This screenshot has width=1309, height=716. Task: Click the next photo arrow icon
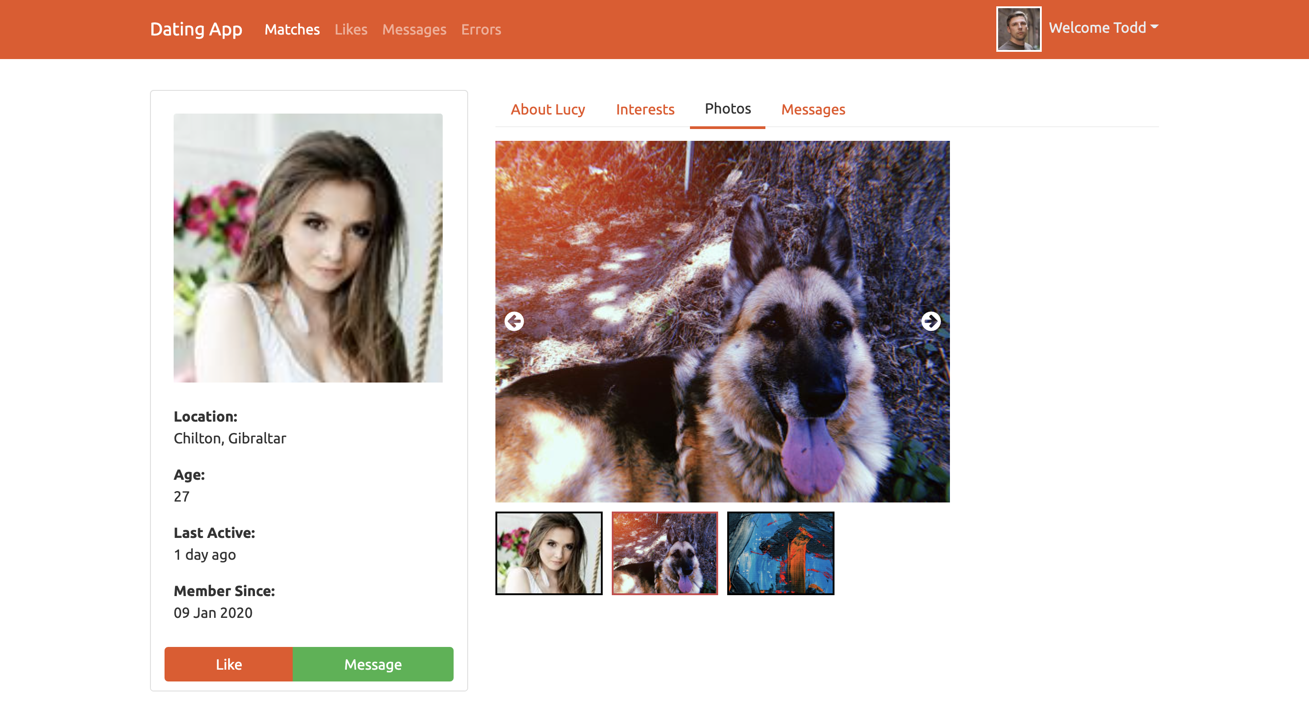click(930, 321)
